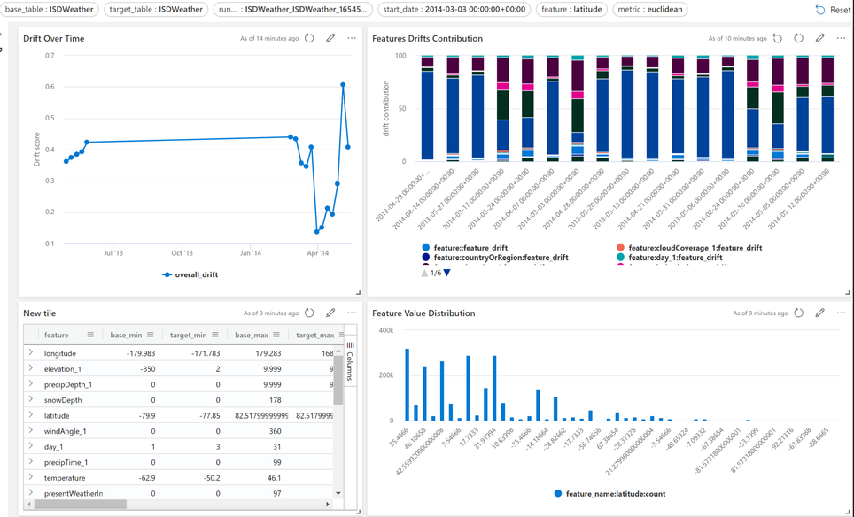
Task: Edit the New tile with pencil icon
Action: (x=330, y=313)
